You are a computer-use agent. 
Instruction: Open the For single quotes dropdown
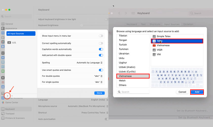99,82
